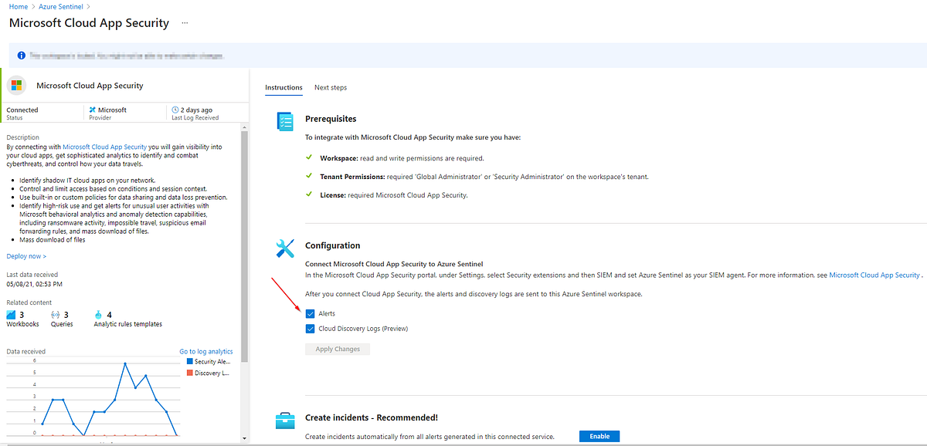Click the left panel scroll down arrow
The image size is (927, 446).
click(x=244, y=438)
